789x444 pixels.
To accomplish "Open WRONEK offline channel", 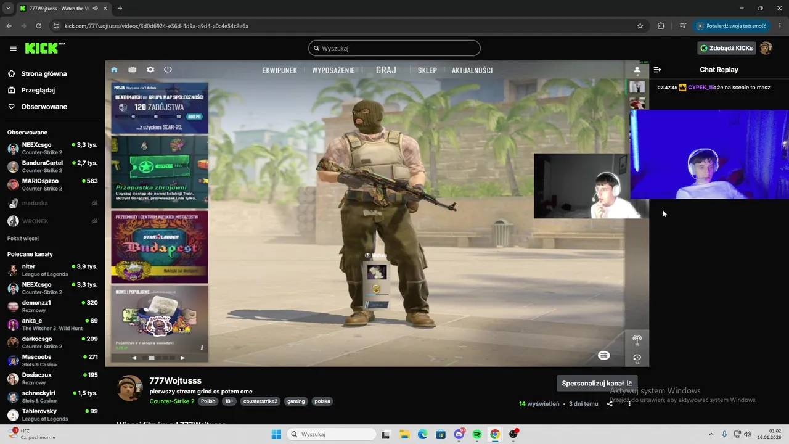I will (52, 221).
